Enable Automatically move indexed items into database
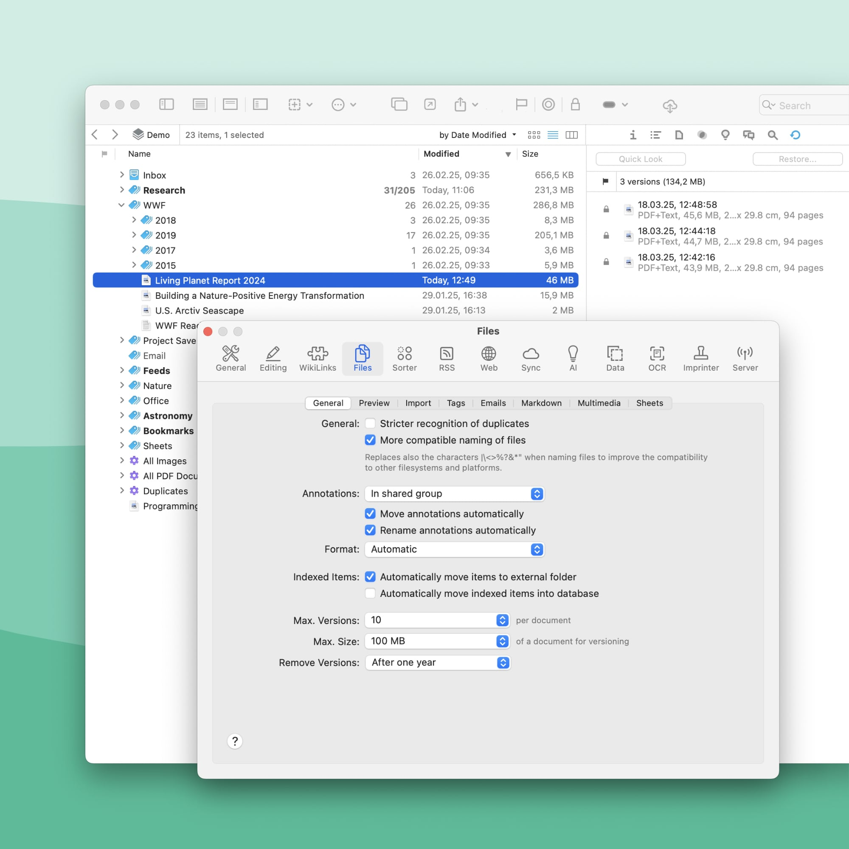The image size is (849, 849). coord(370,593)
